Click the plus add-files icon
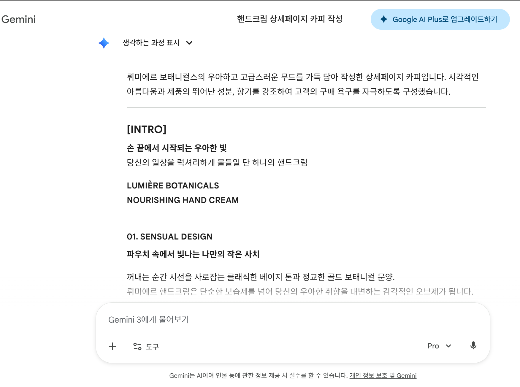 [112, 346]
